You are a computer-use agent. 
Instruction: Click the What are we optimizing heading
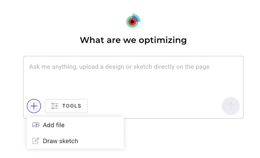[x=133, y=40]
